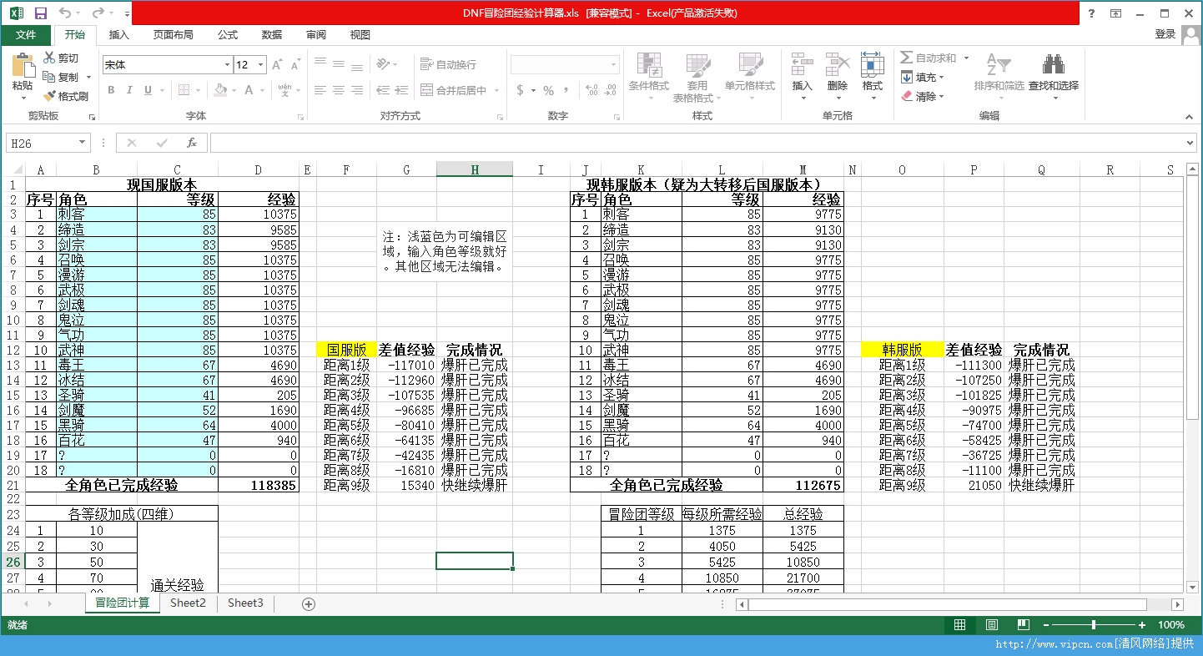The height and width of the screenshot is (656, 1203).
Task: Switch to Normal view in status bar
Action: [959, 625]
